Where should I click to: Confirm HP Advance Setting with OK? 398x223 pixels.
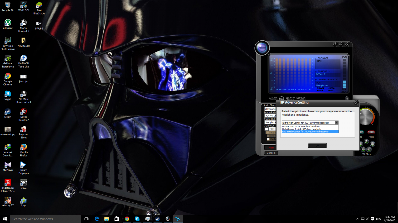317,145
